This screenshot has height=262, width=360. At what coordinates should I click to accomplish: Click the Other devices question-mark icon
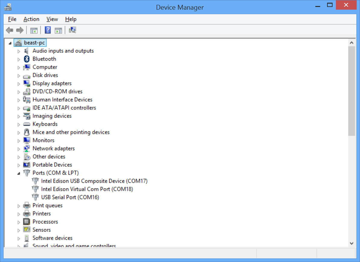[x=27, y=157]
